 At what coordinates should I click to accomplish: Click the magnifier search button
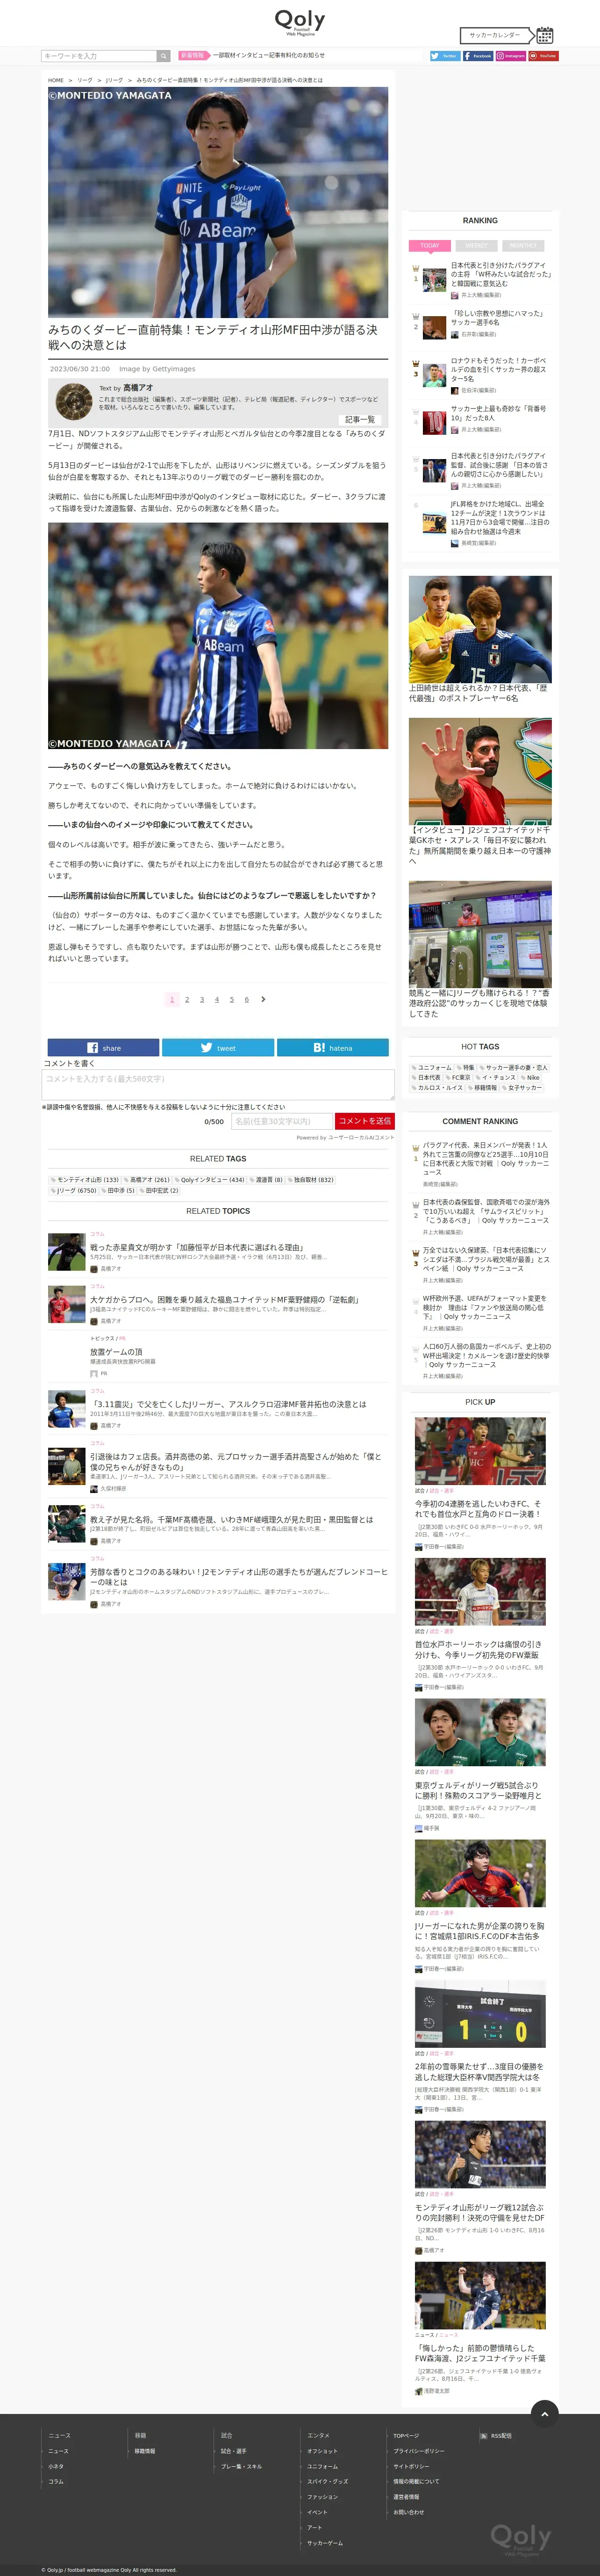point(163,56)
